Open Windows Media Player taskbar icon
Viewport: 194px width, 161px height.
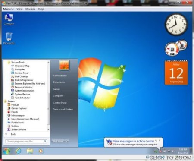click(x=41, y=151)
